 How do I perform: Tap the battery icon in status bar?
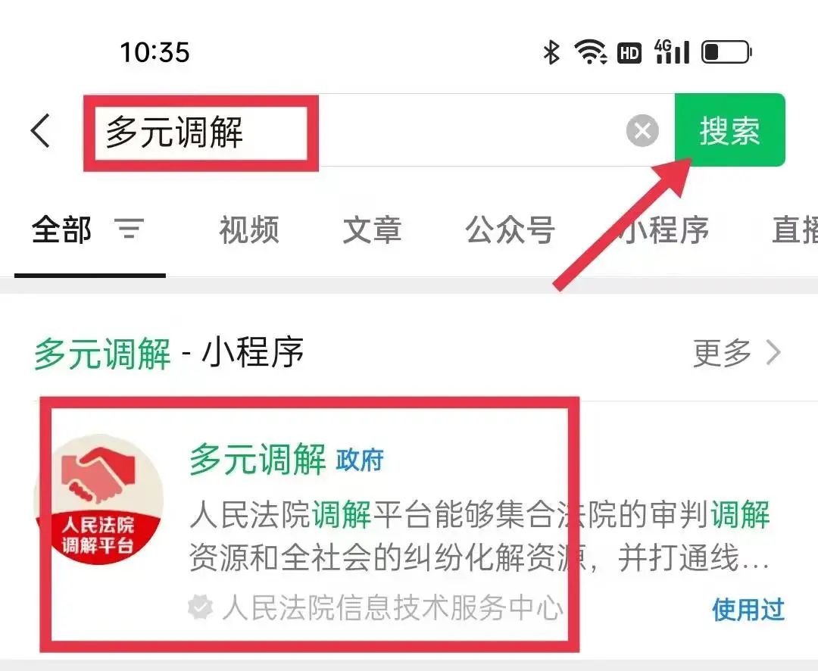(x=726, y=52)
